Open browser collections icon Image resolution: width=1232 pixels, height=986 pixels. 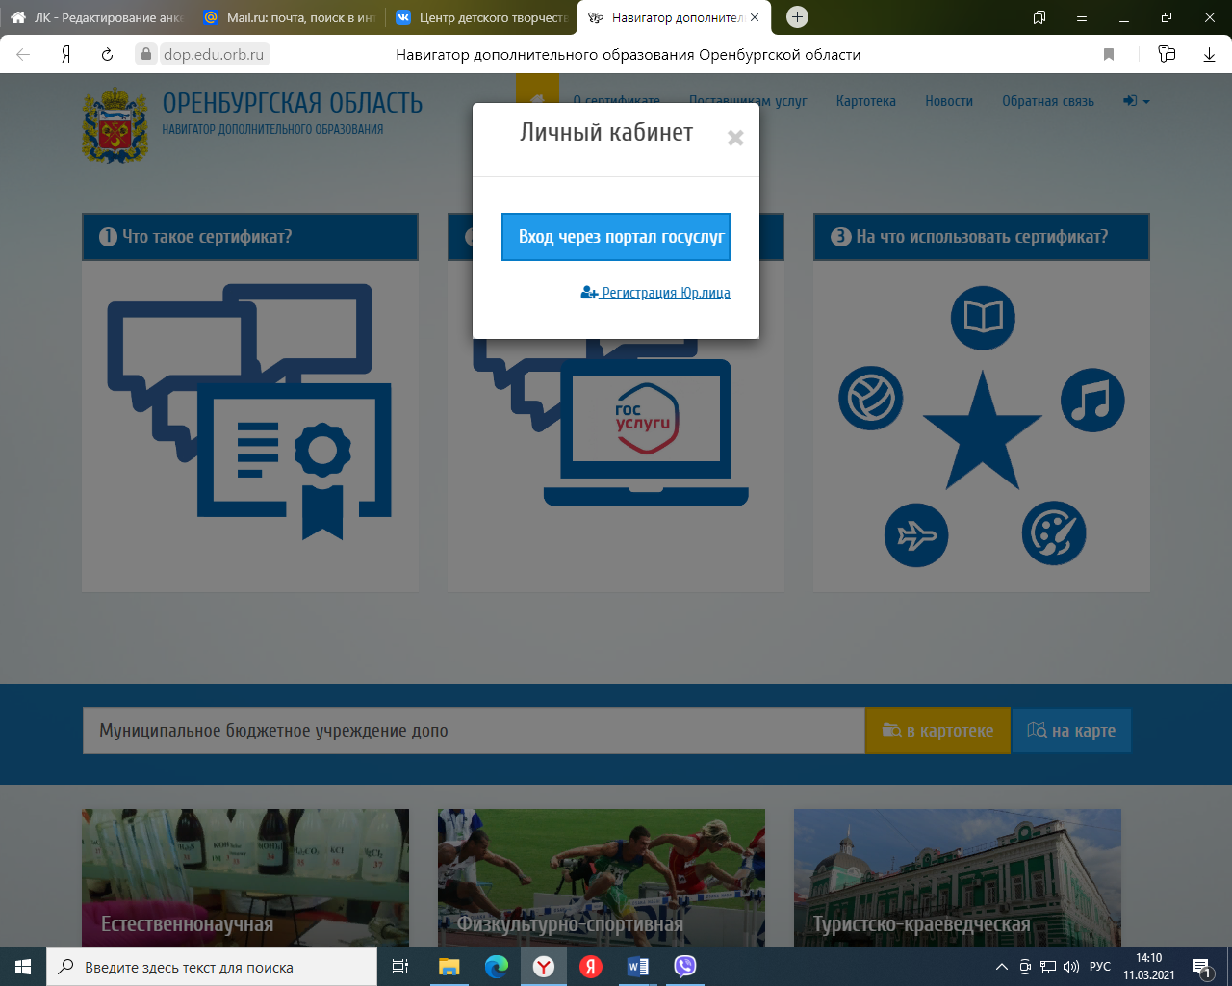coord(1167,54)
